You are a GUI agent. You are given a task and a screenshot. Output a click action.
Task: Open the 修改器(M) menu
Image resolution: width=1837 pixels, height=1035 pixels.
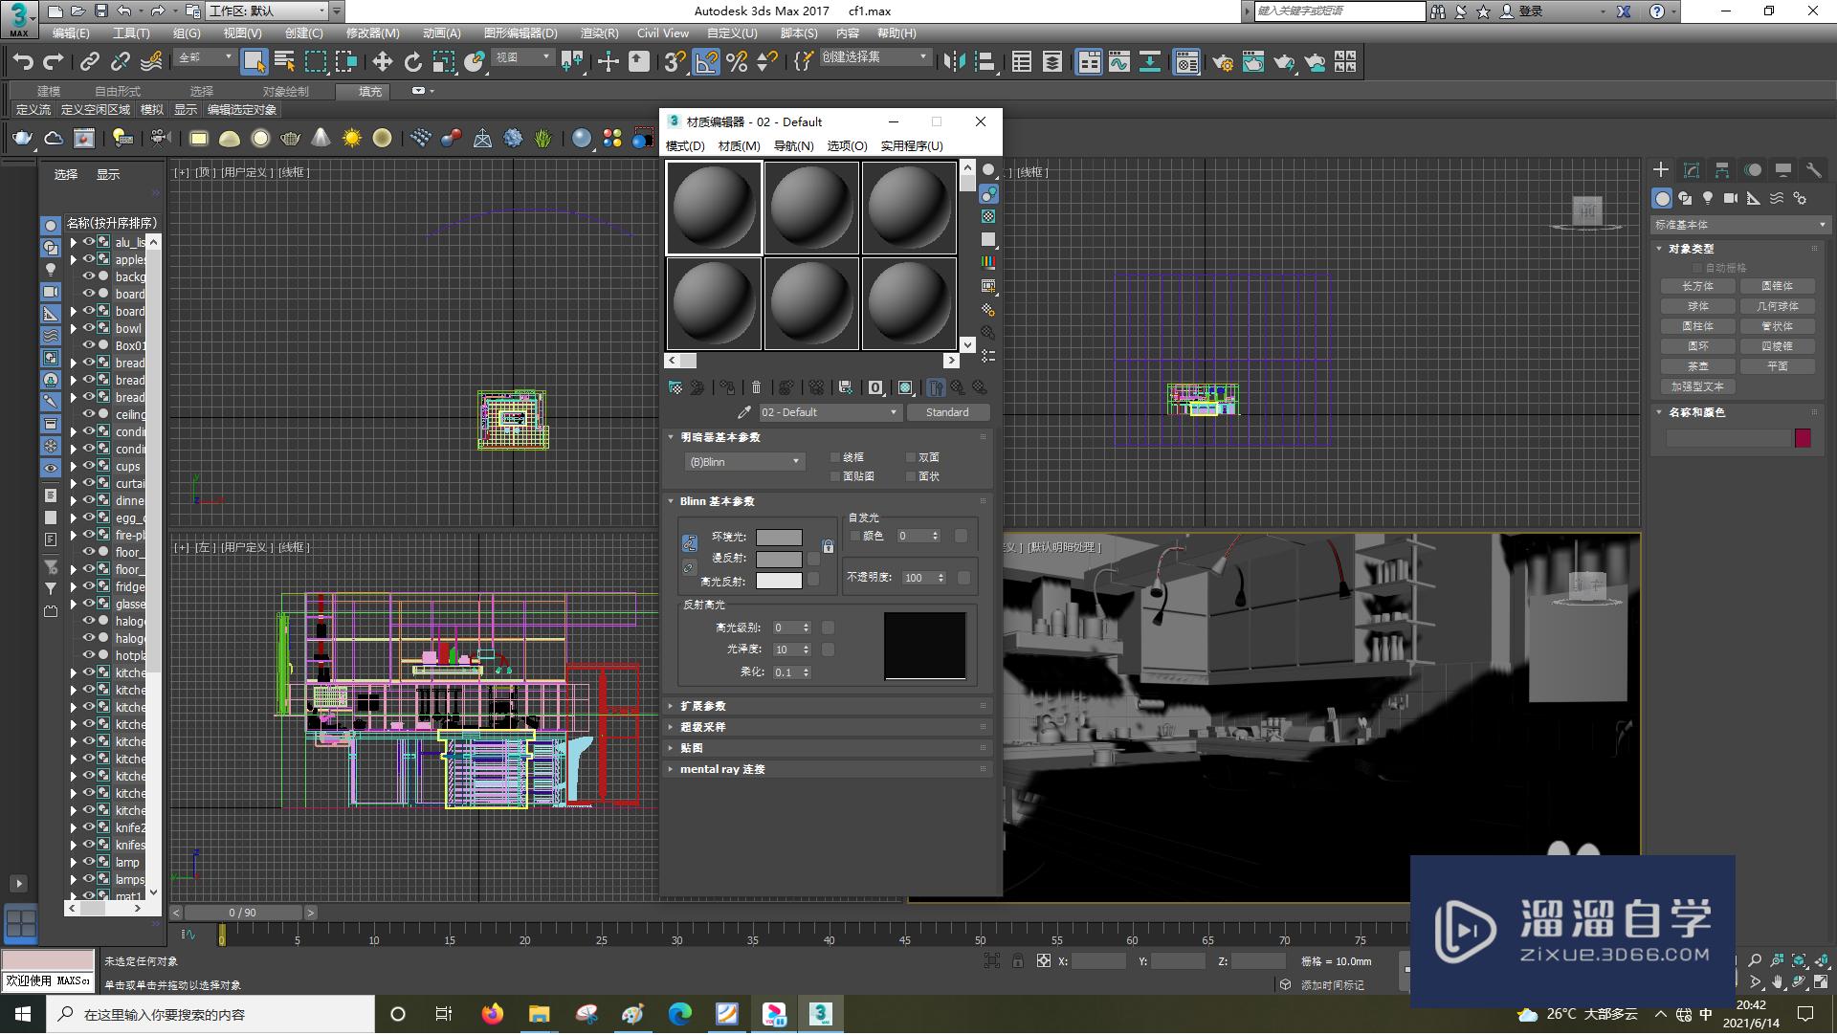[x=372, y=33]
